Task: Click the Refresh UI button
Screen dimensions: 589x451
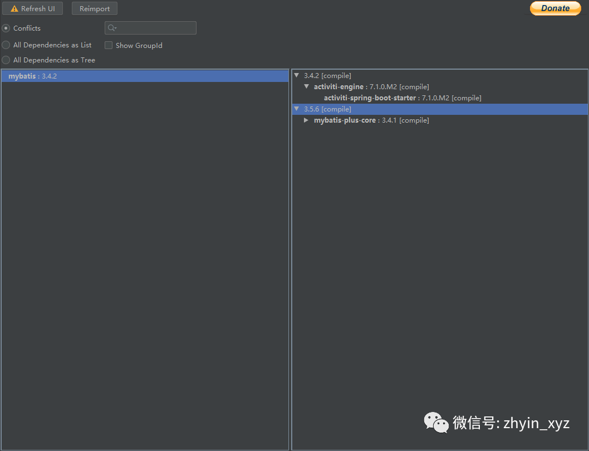Action: [x=33, y=8]
